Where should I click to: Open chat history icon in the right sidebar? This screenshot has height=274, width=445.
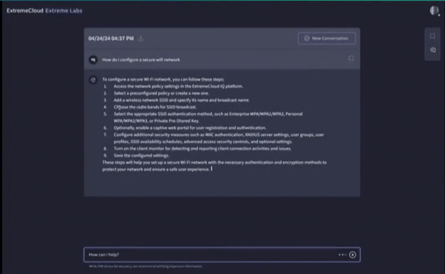(432, 50)
